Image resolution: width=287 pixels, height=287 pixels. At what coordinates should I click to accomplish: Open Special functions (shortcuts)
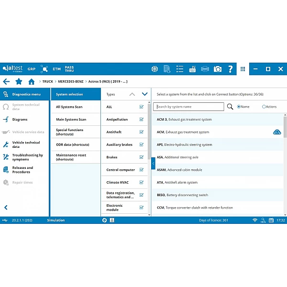pyautogui.click(x=76, y=132)
